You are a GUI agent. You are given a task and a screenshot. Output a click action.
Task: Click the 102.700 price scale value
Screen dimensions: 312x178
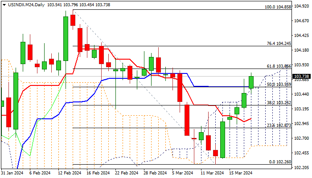[x=301, y=138]
